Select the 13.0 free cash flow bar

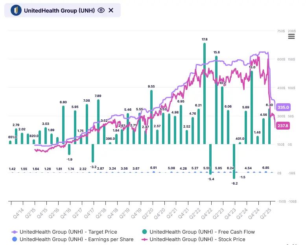pos(252,108)
